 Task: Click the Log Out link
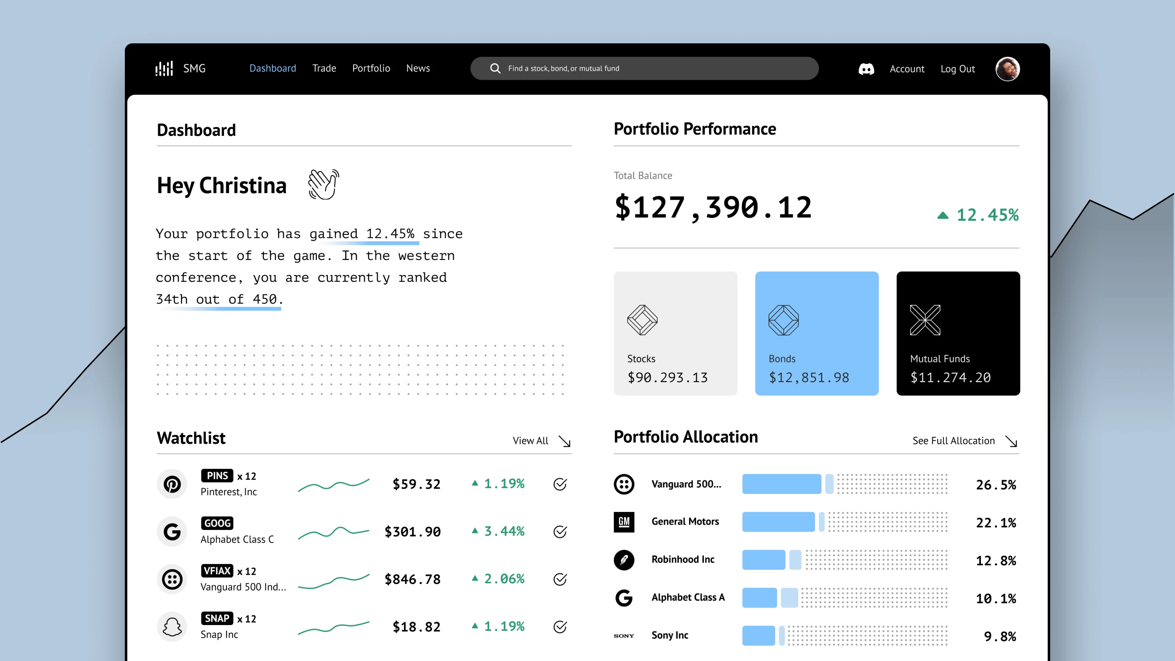pos(957,69)
